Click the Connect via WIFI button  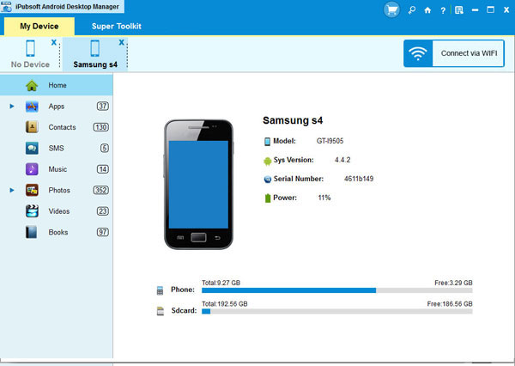[x=454, y=53]
